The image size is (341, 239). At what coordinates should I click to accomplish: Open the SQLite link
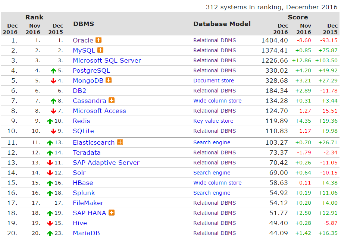[83, 131]
